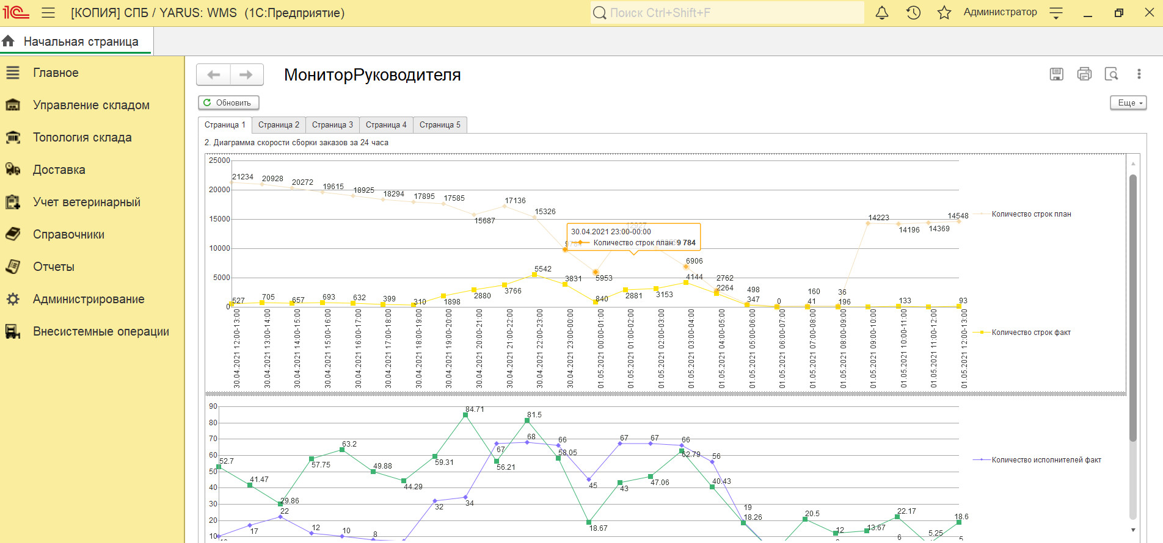Click the Учет ветеринарный icon
This screenshot has width=1163, height=543.
pyautogui.click(x=13, y=202)
